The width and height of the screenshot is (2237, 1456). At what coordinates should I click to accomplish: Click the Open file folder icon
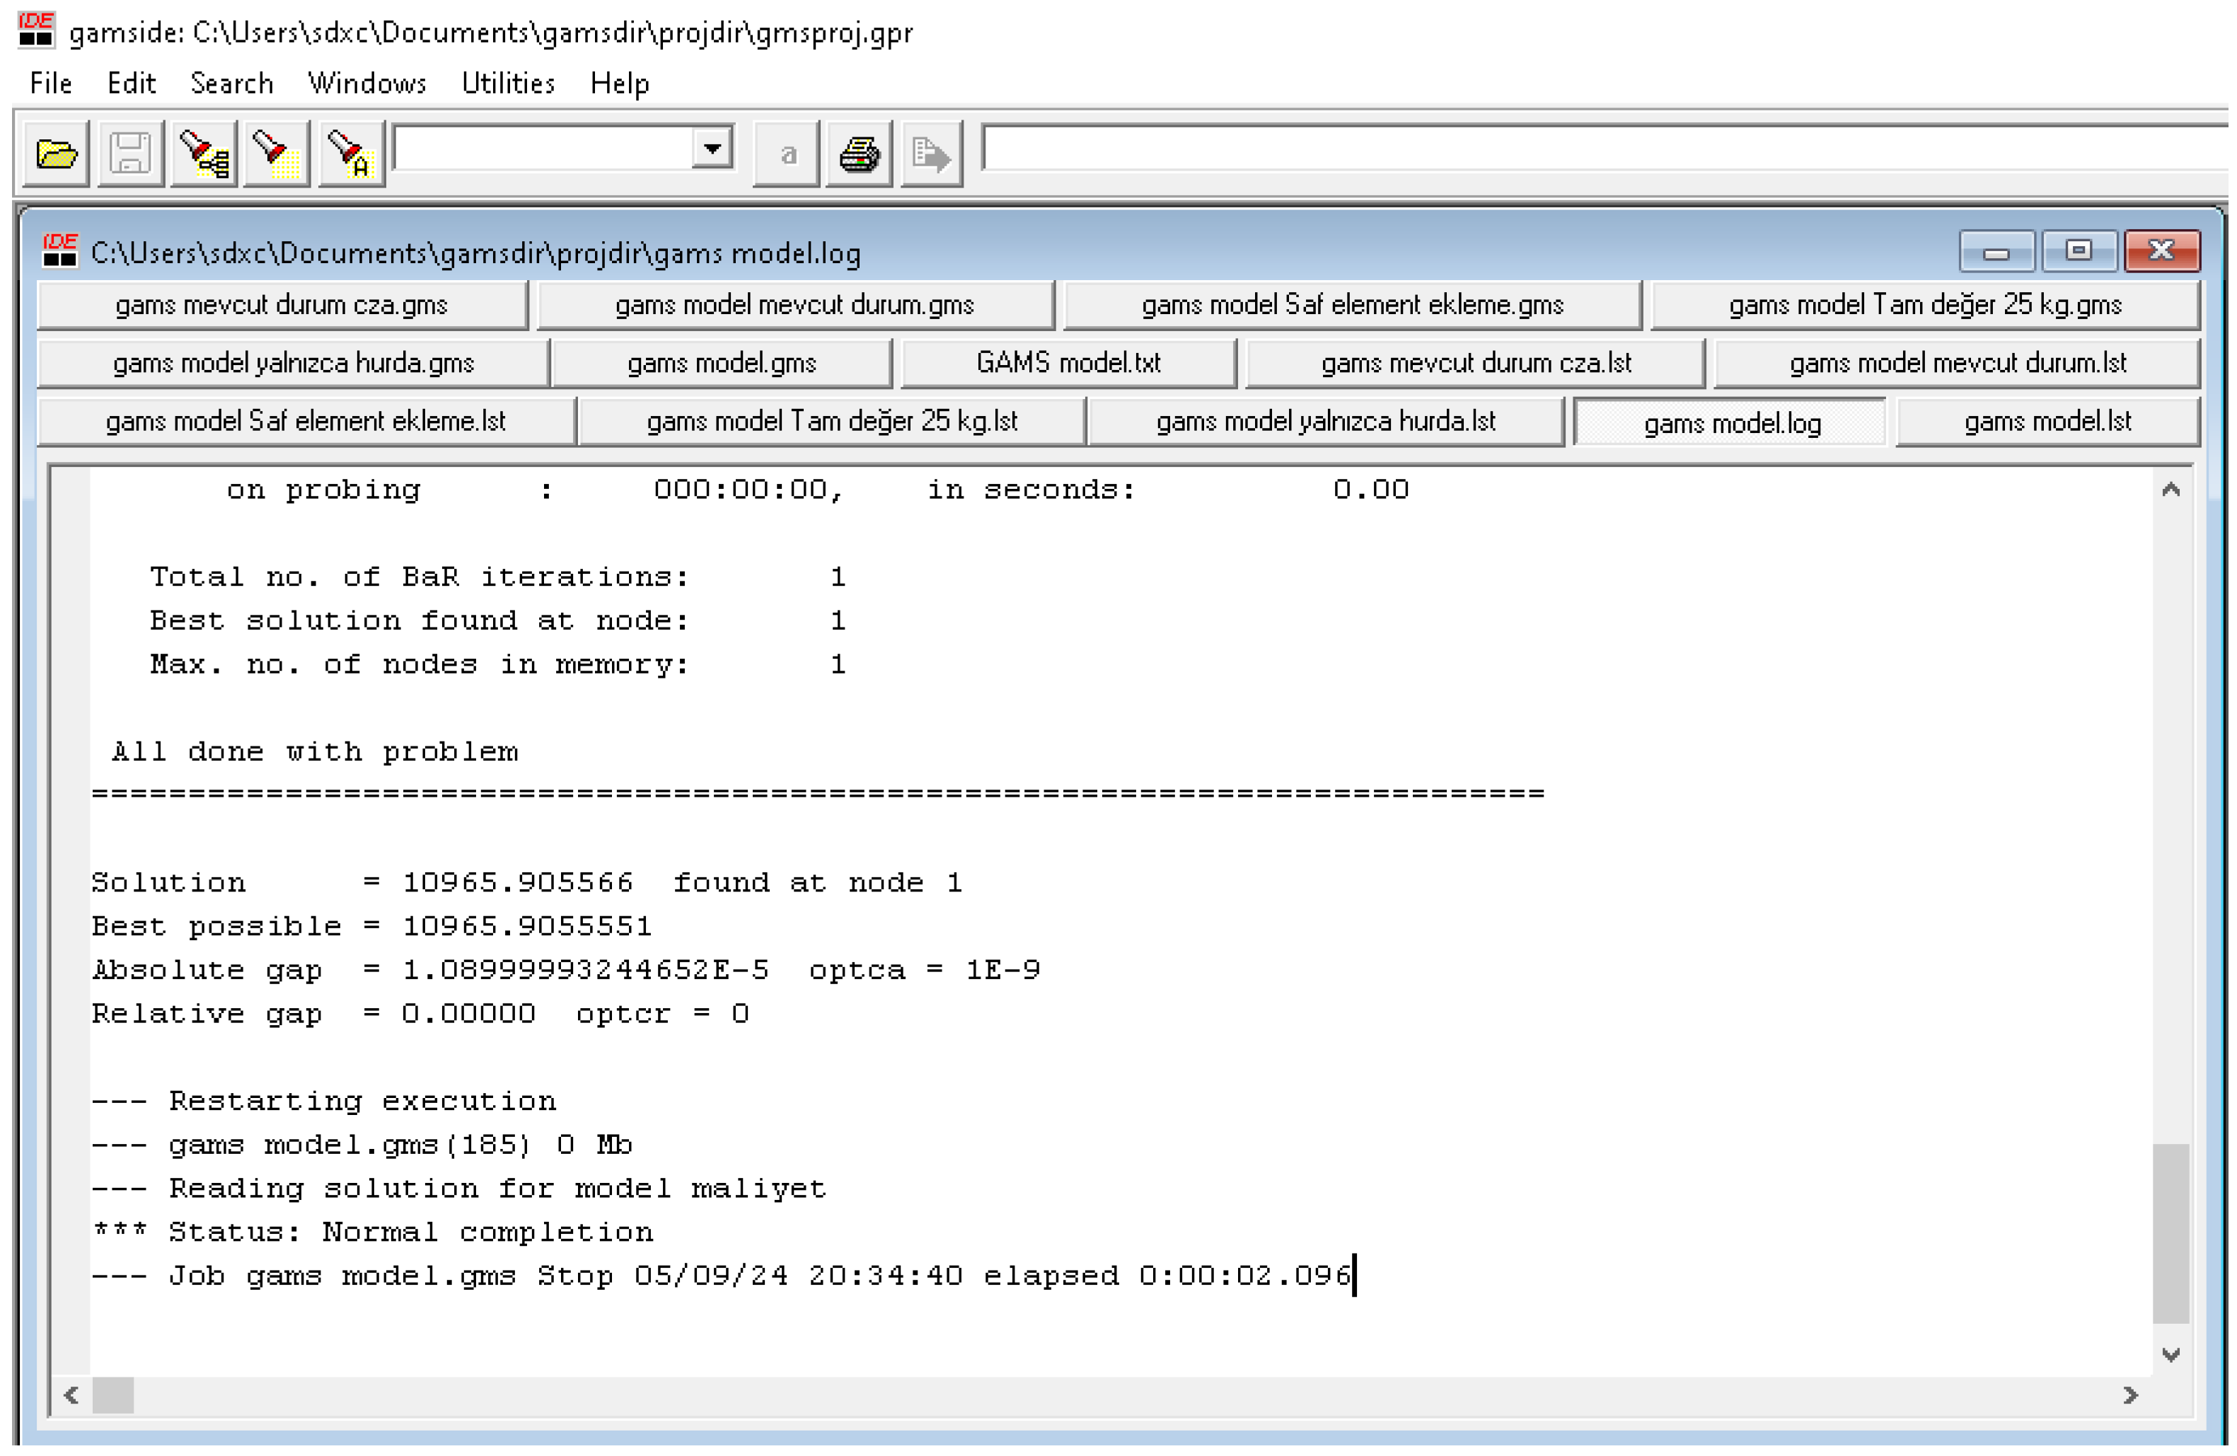57,154
